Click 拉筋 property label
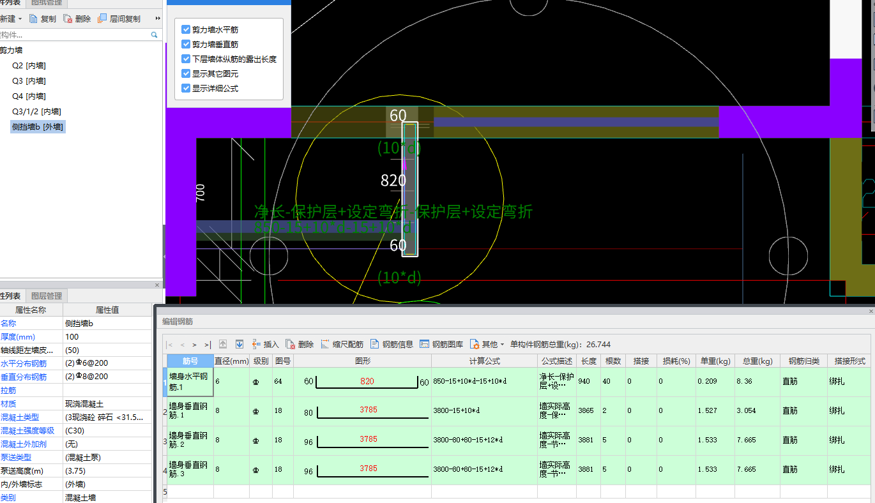The image size is (875, 503). coord(31,390)
